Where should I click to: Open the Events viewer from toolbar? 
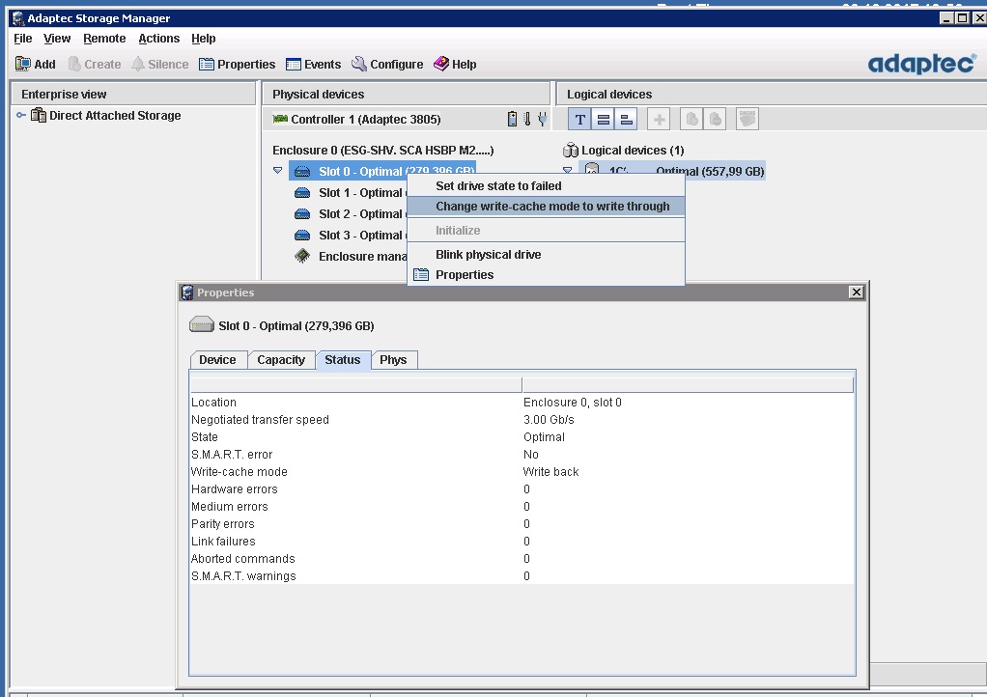(313, 65)
